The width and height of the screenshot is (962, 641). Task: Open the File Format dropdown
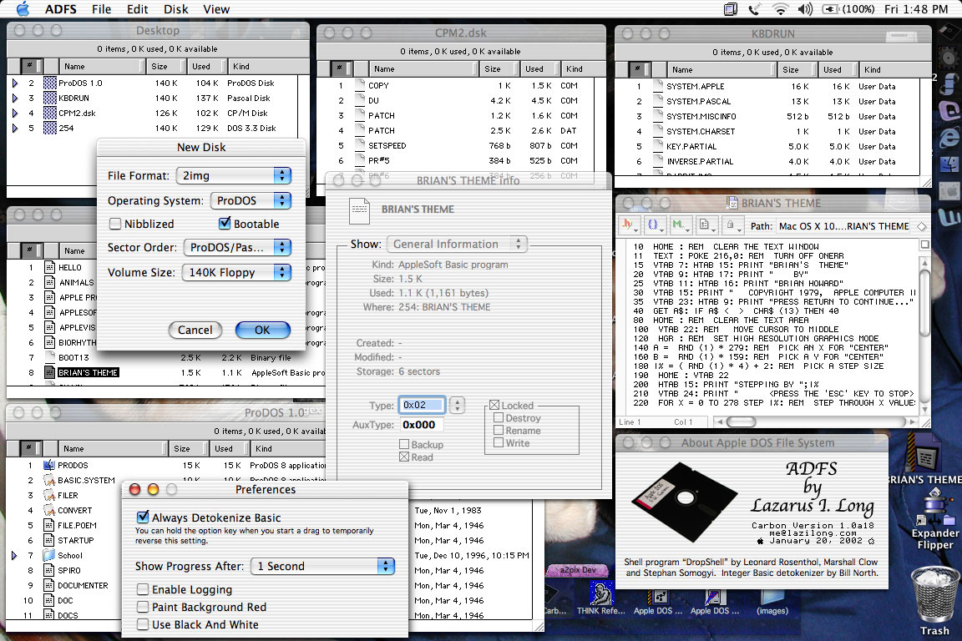[234, 175]
